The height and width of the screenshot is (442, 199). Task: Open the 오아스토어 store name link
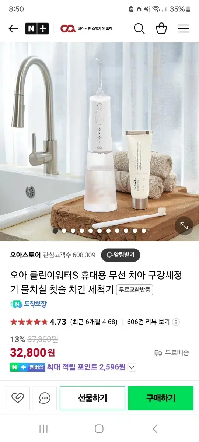[x=25, y=255]
